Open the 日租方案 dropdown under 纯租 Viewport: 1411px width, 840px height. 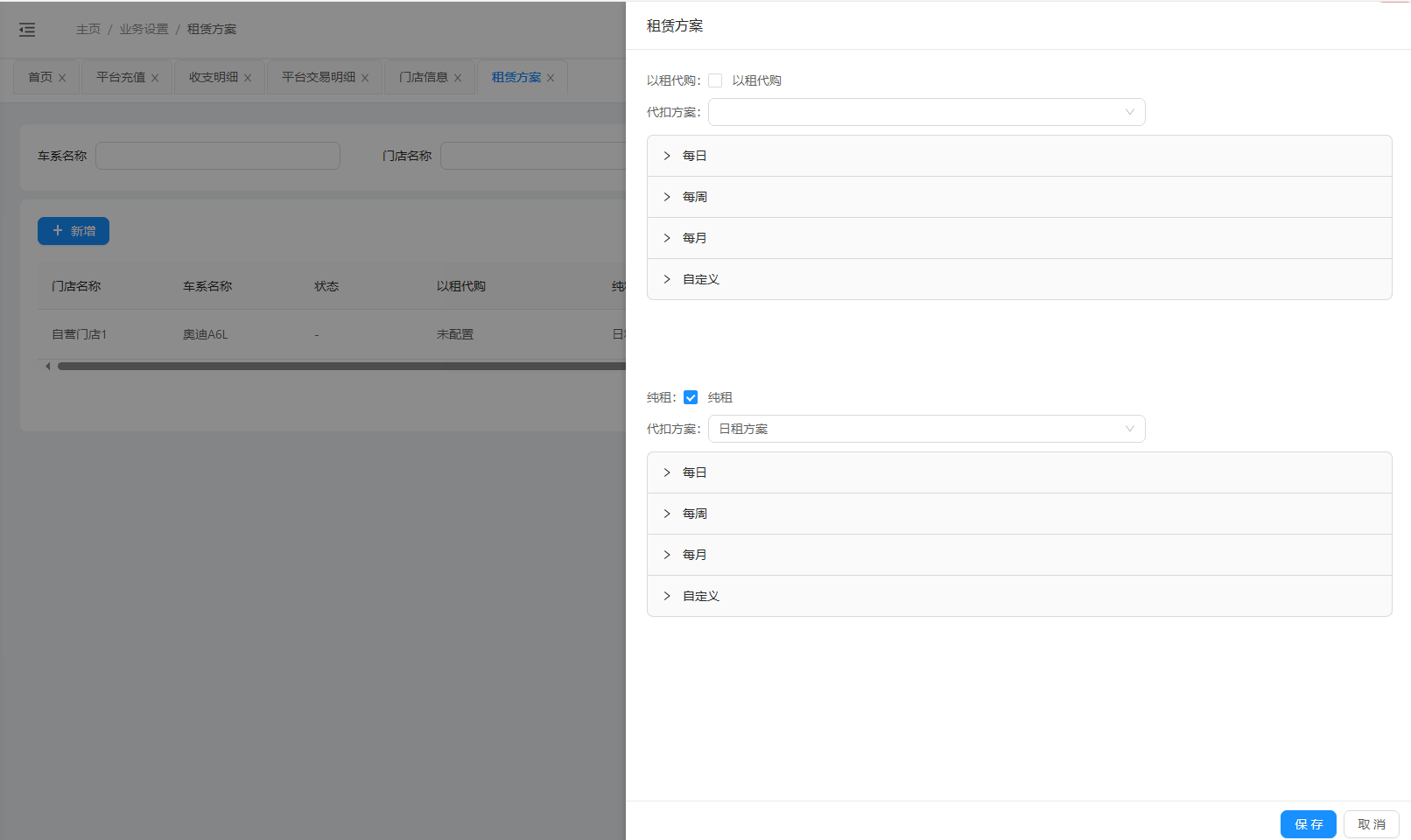926,429
